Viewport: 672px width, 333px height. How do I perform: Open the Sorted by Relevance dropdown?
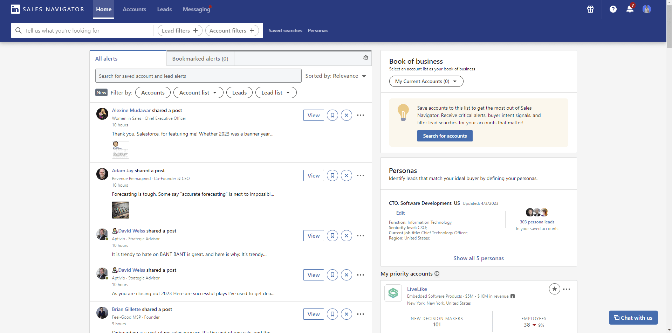(x=336, y=76)
